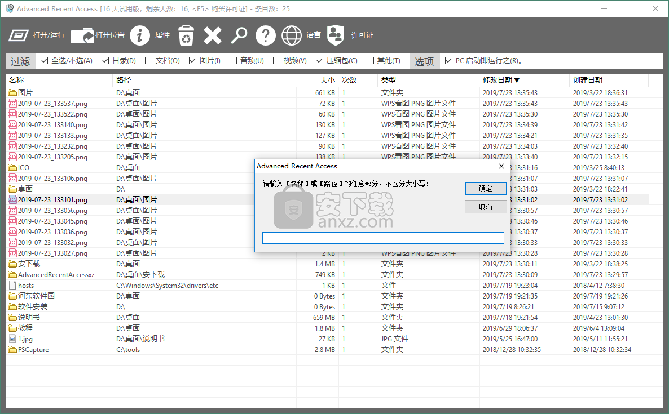669x414 pixels.
Task: Select the hosts path C:\Windows\System32\drivers\etc
Action: pyautogui.click(x=167, y=286)
